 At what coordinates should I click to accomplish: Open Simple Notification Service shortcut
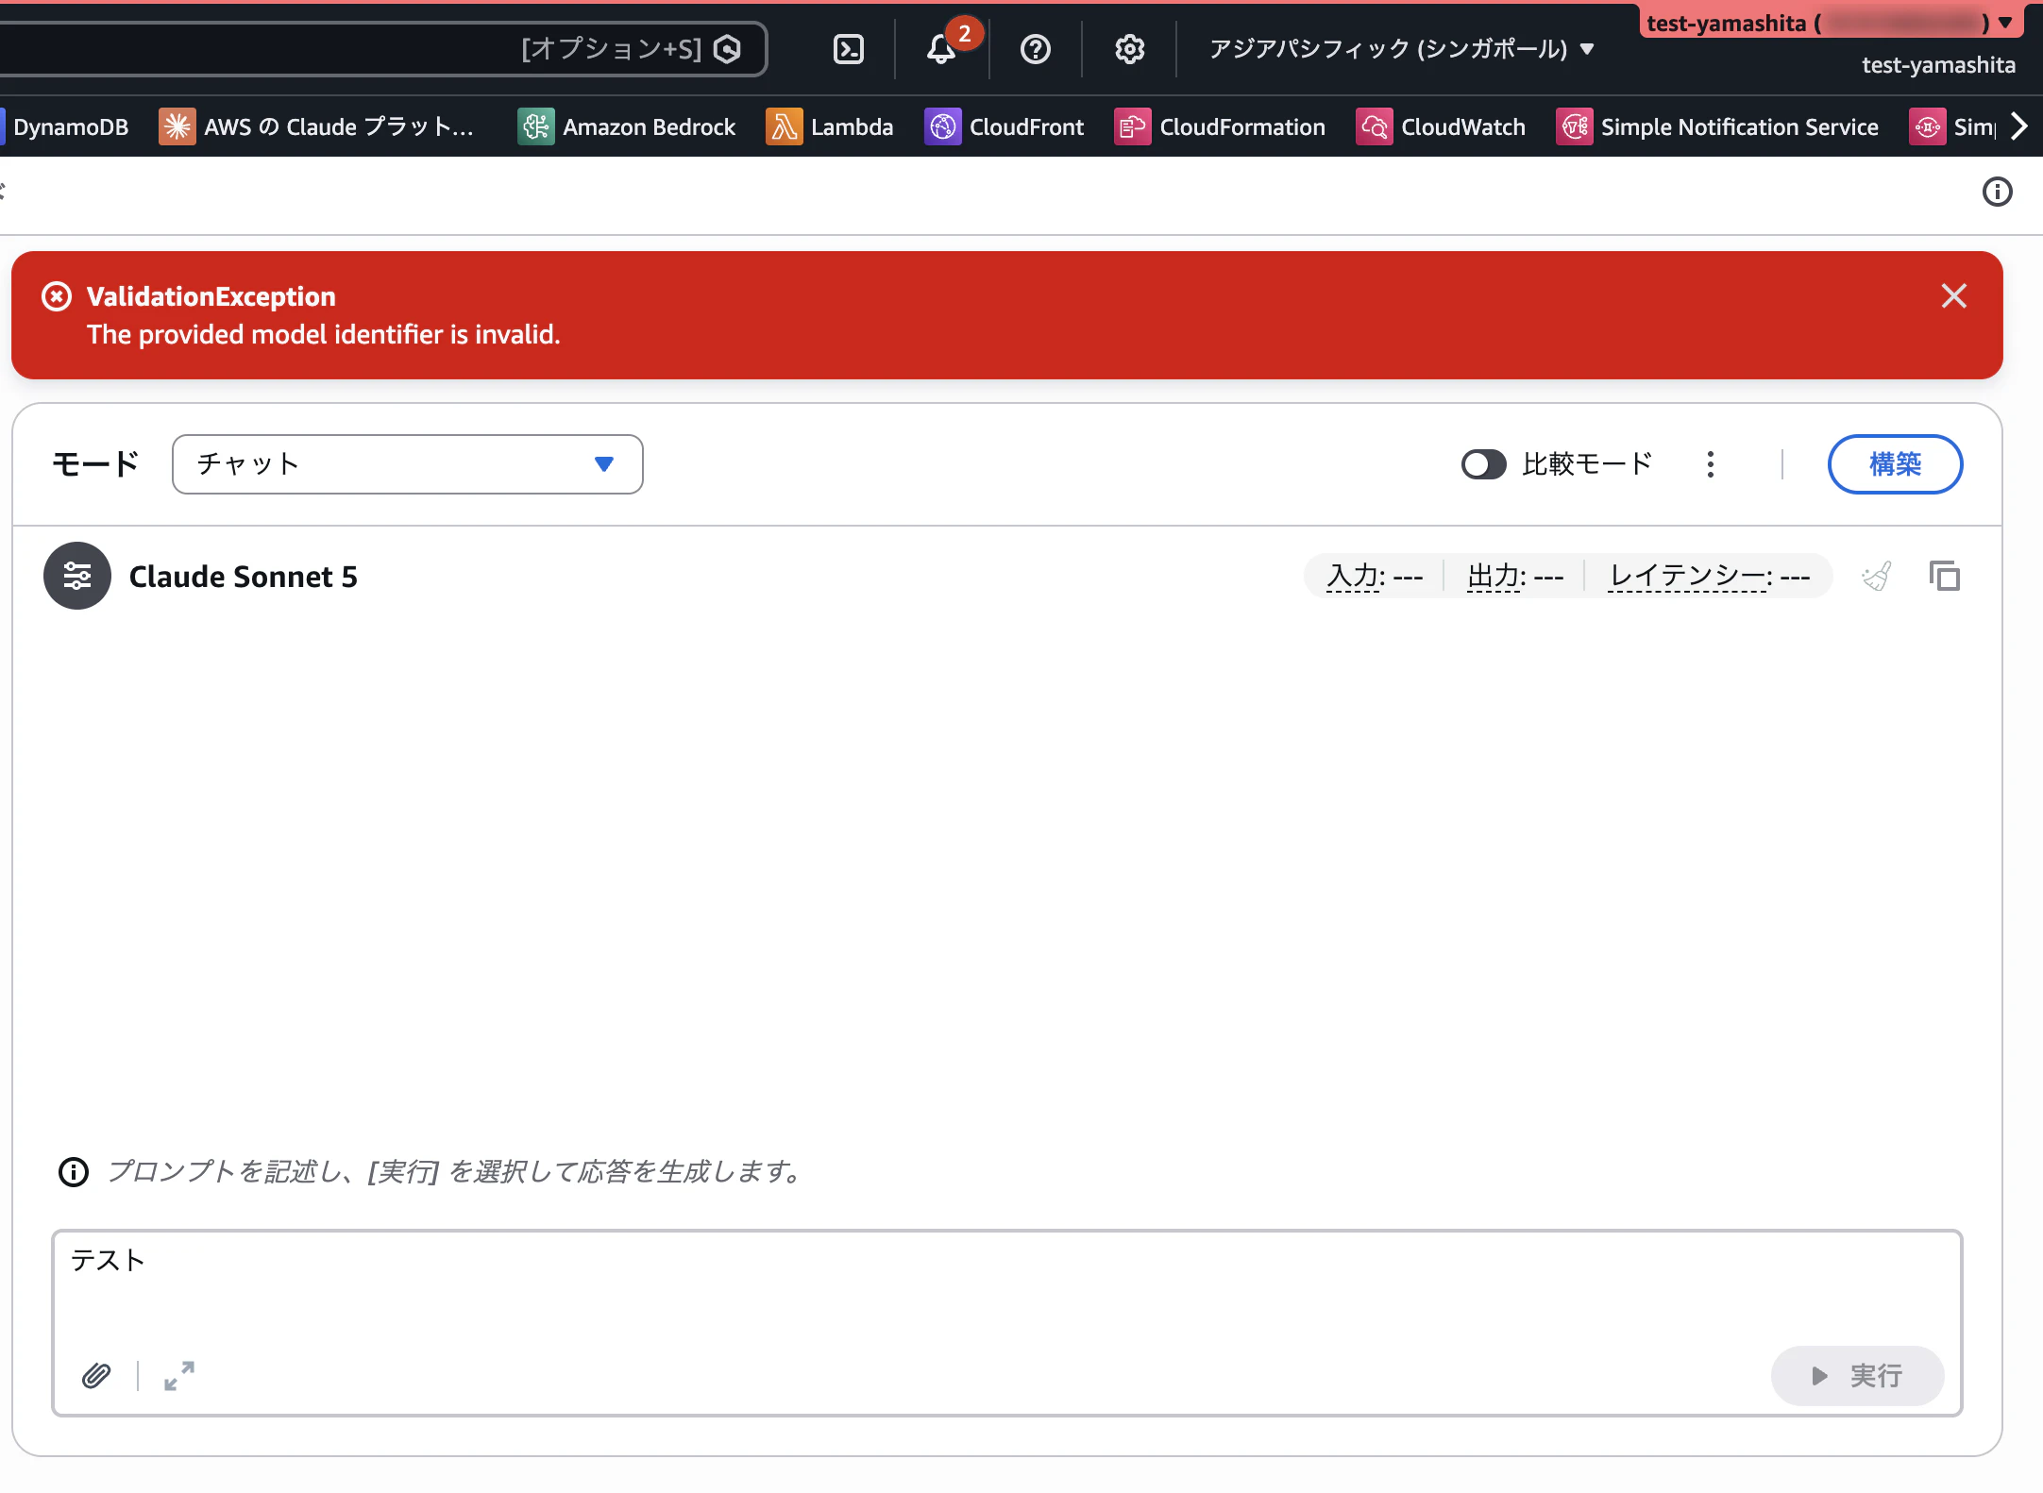[1717, 126]
